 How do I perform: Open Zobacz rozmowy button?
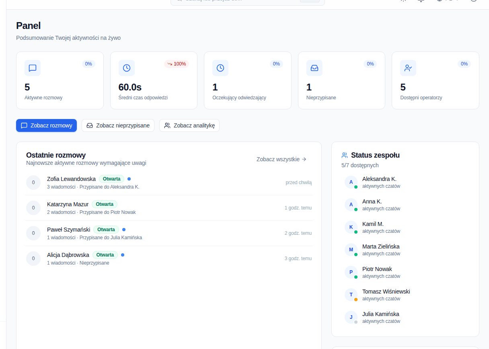(x=46, y=125)
